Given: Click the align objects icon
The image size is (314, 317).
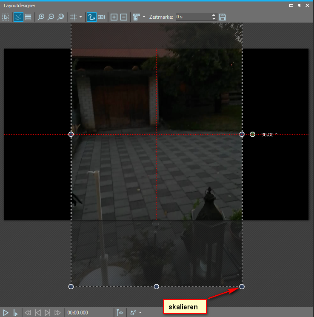Looking at the screenshot, I should (x=136, y=17).
